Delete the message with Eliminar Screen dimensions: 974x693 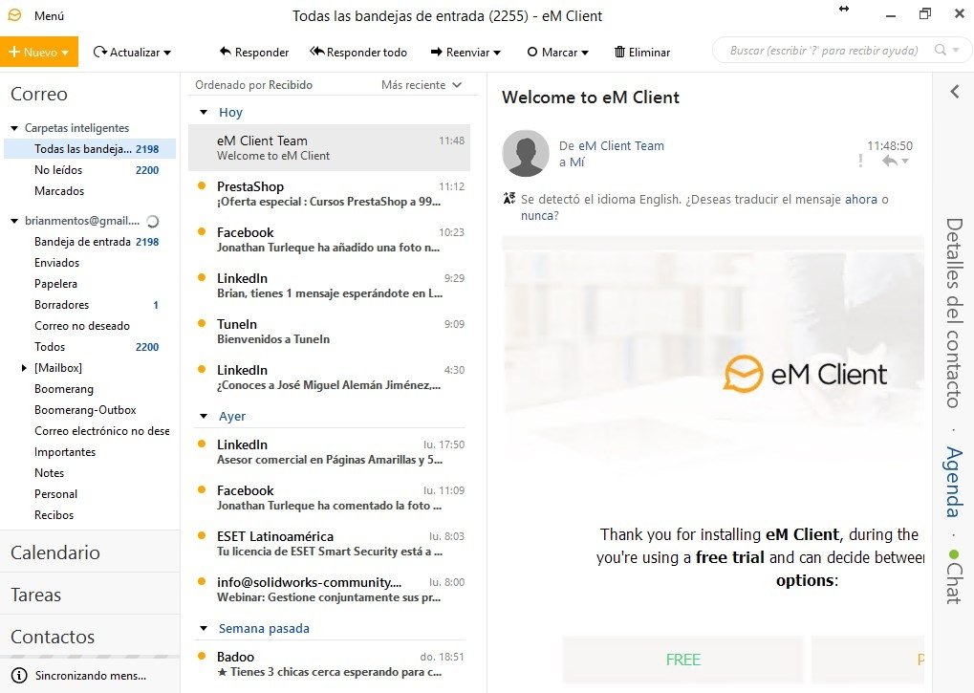pyautogui.click(x=642, y=53)
